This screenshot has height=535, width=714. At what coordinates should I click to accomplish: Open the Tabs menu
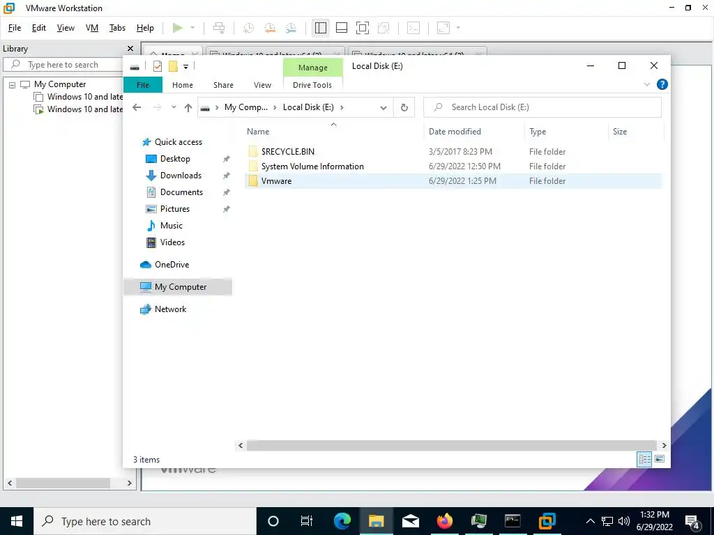coord(117,28)
